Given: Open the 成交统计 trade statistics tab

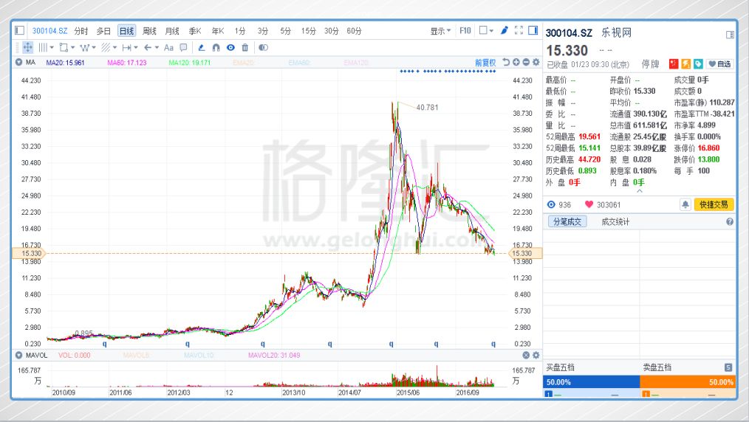Looking at the screenshot, I should [x=615, y=222].
